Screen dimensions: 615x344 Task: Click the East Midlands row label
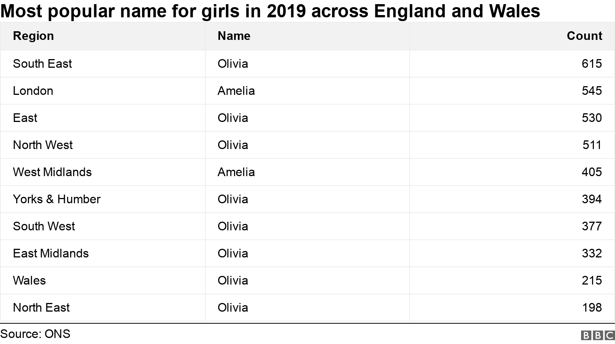click(51, 253)
